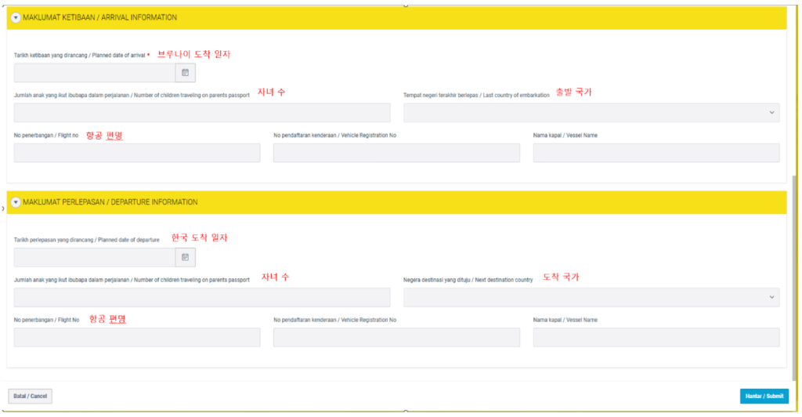Viewport: 802px width, 417px height.
Task: Click the arrival Flight no input field
Action: tap(137, 153)
